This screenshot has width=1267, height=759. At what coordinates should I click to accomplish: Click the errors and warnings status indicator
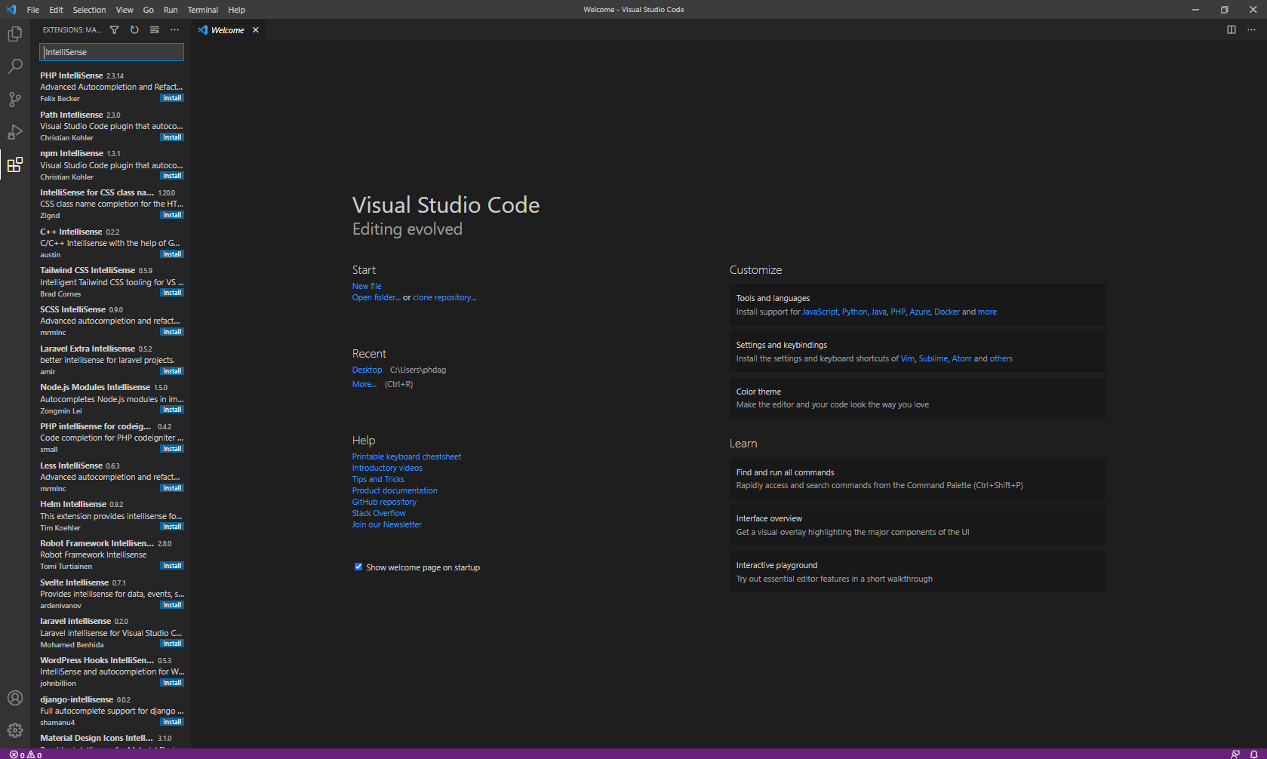coord(26,754)
